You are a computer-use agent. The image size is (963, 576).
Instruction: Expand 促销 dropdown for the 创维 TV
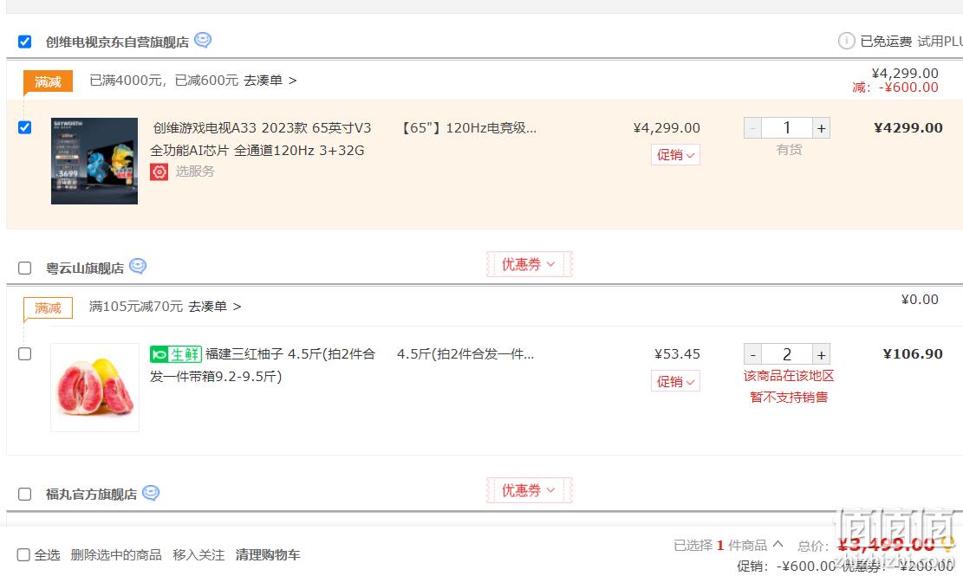click(675, 154)
